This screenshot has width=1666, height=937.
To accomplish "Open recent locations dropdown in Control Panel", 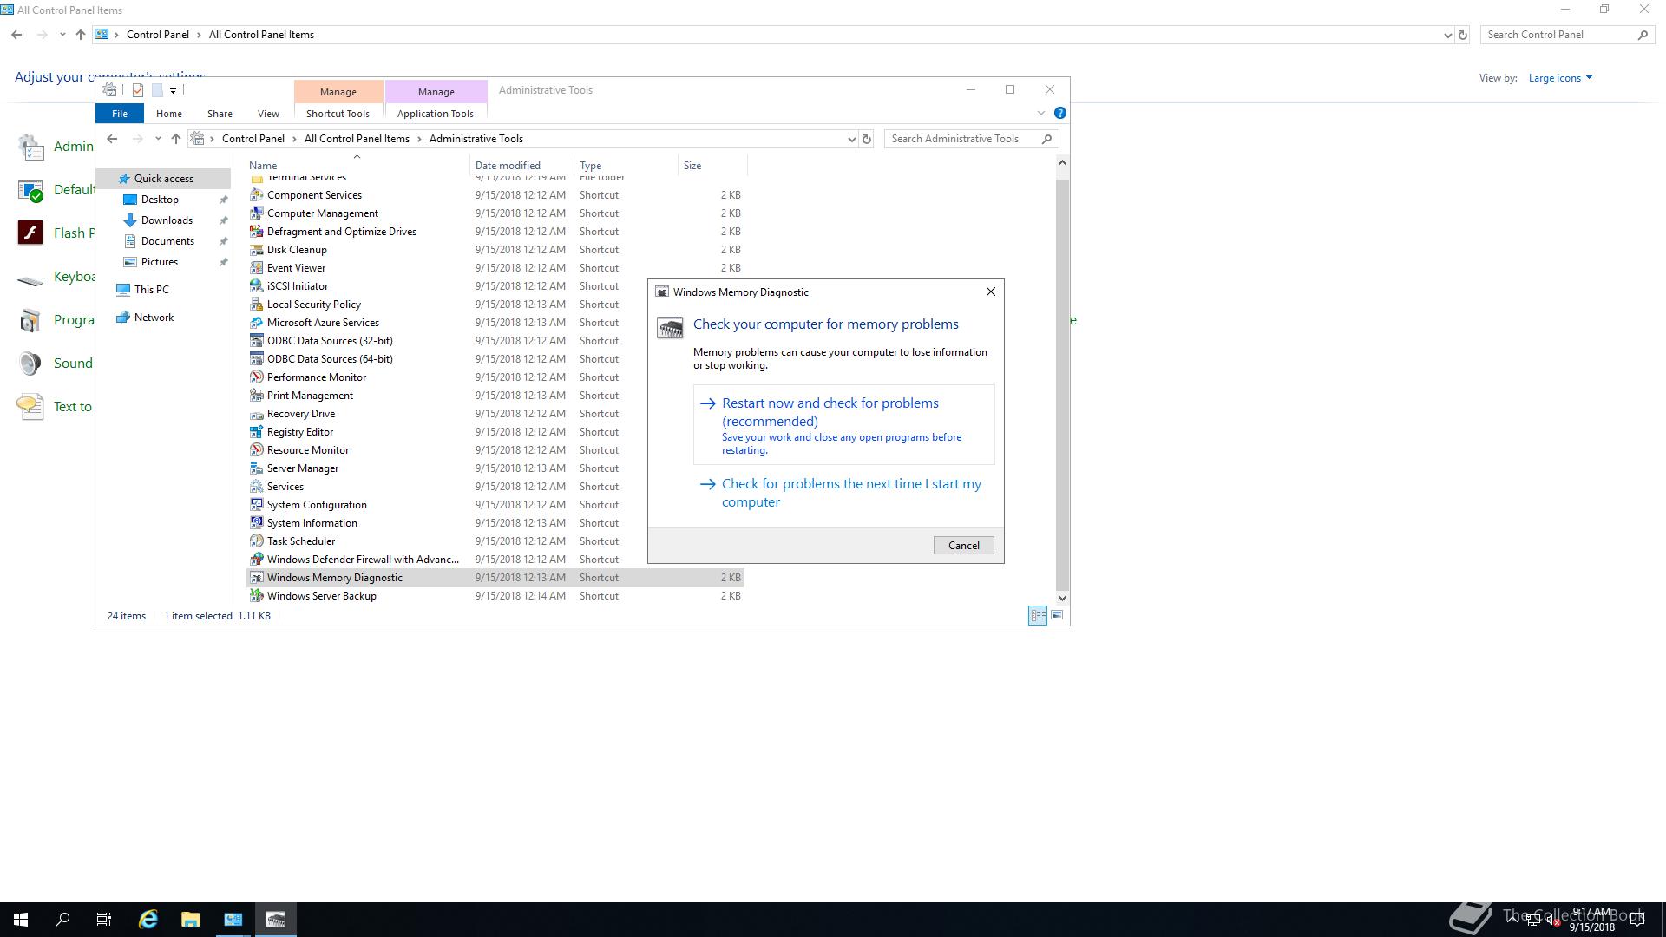I will coord(62,35).
